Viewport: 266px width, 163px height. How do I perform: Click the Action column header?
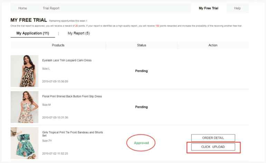pyautogui.click(x=213, y=45)
